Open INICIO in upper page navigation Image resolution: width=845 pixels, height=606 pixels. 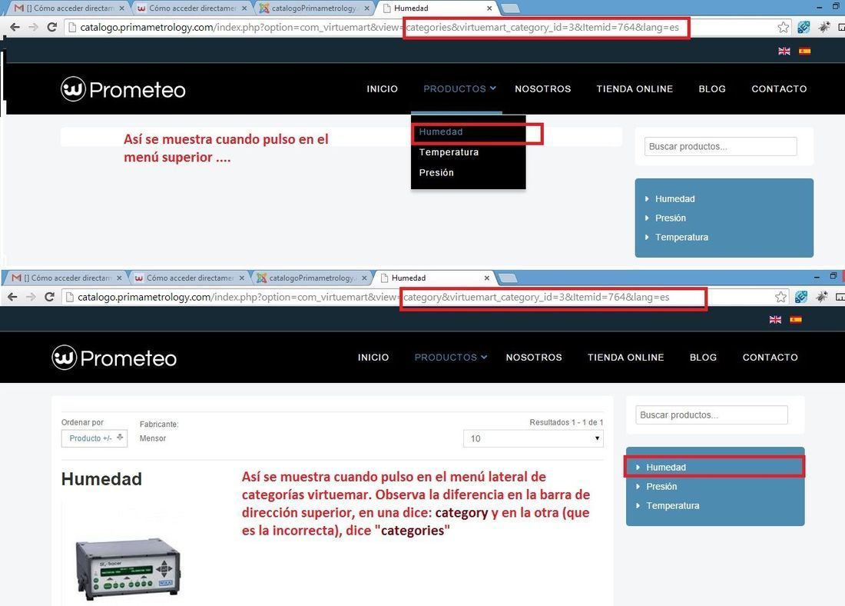[x=382, y=89]
